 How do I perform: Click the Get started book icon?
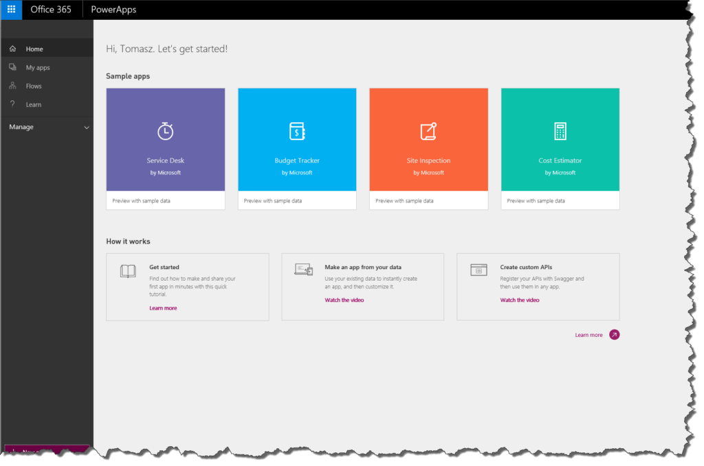128,271
